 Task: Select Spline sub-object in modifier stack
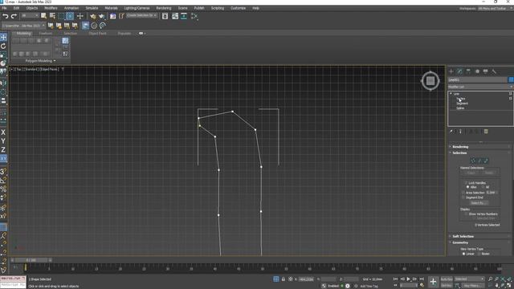[460, 108]
